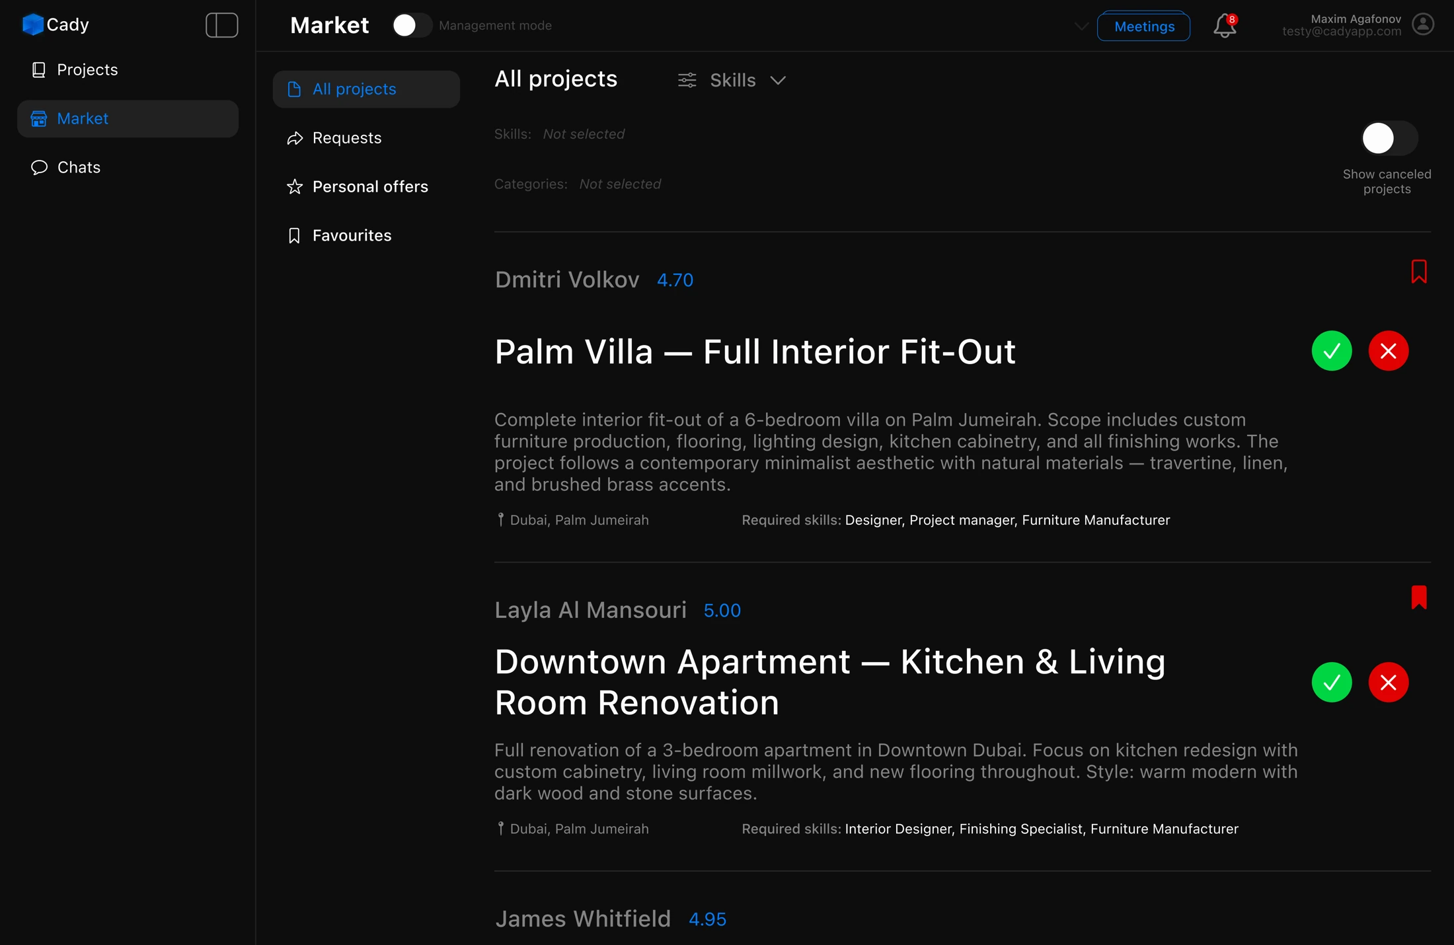1454x945 pixels.
Task: Click Downtown Apartment required skills list
Action: 1042,829
